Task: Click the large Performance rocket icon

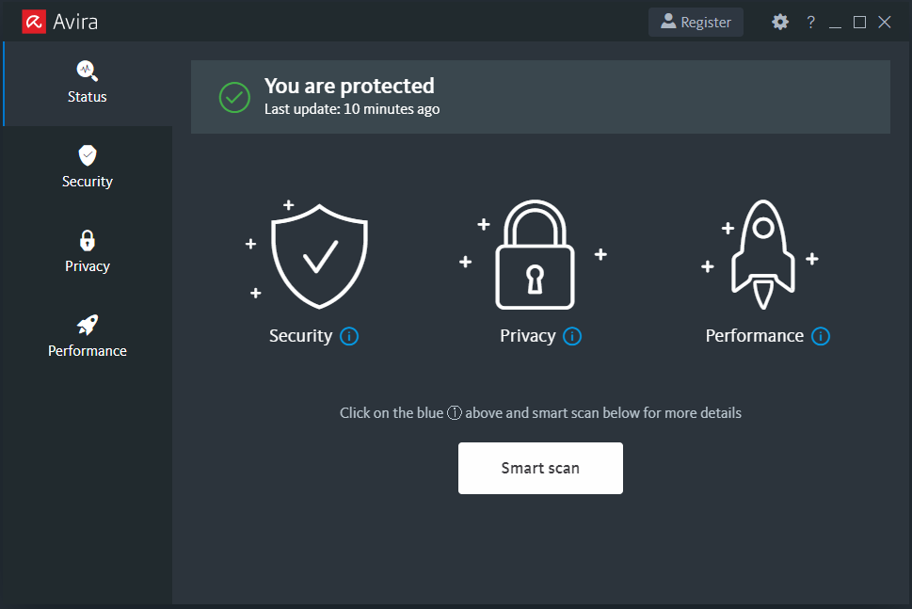Action: (x=763, y=254)
